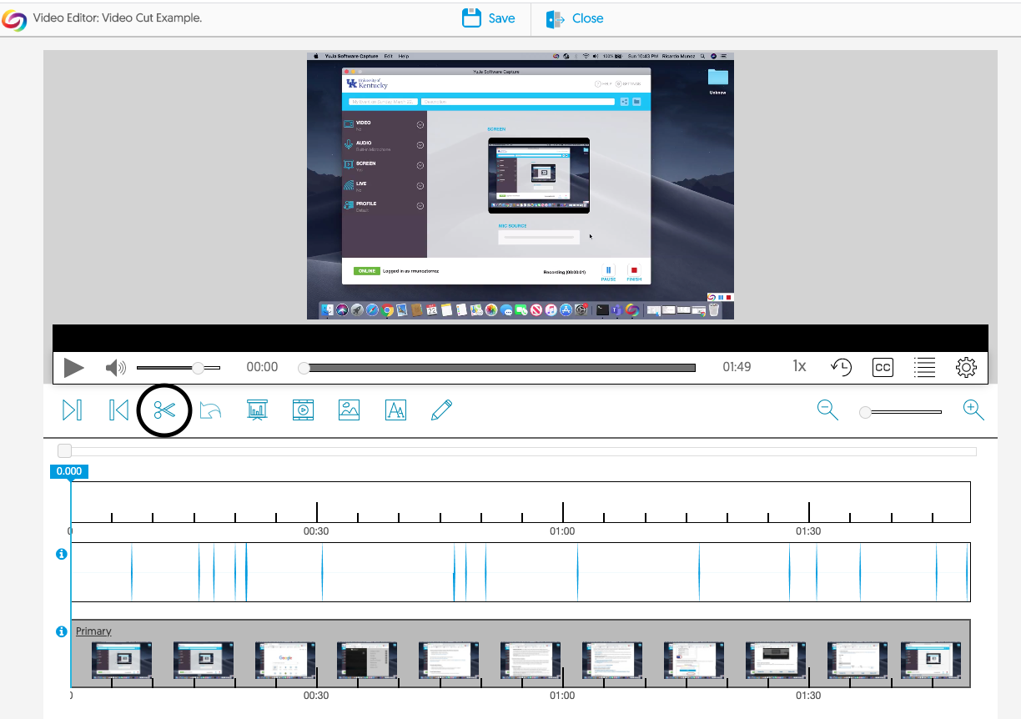Add text overlay icon
The image size is (1021, 719).
[395, 410]
